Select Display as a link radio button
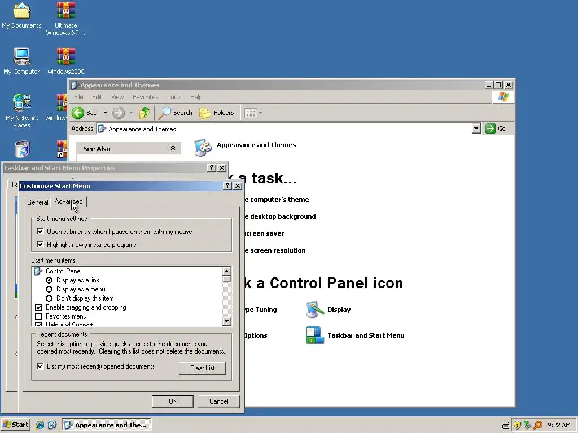 click(49, 280)
